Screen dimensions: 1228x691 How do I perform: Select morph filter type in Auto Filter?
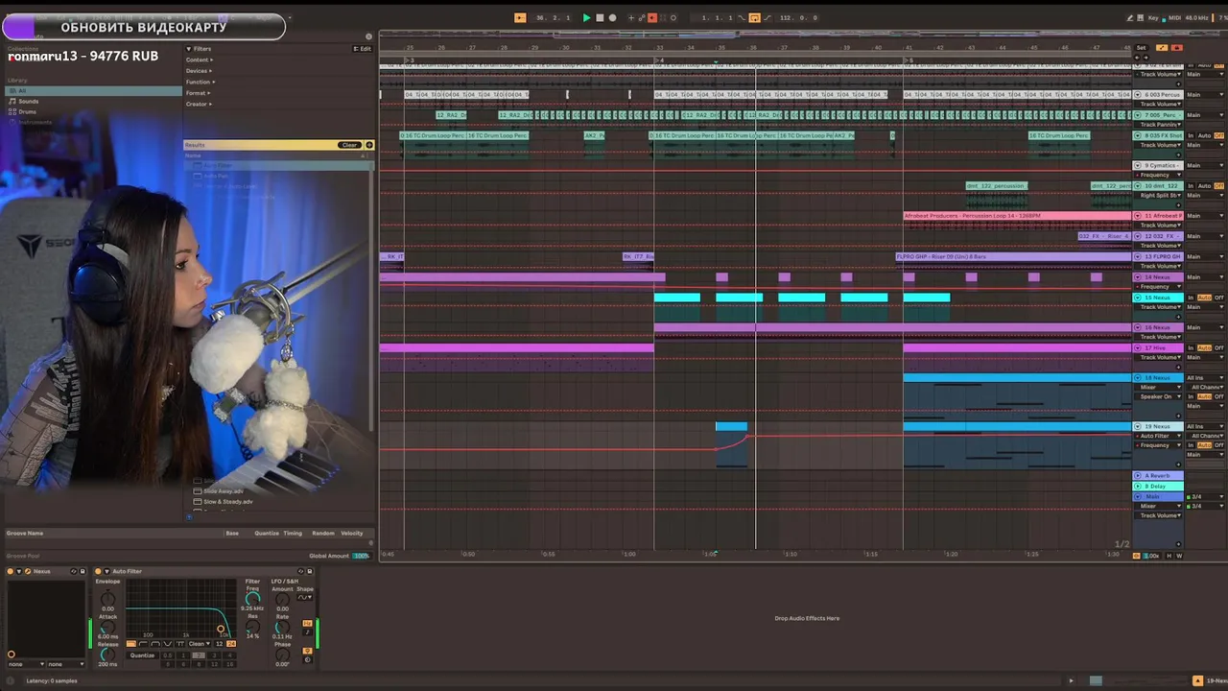click(180, 644)
